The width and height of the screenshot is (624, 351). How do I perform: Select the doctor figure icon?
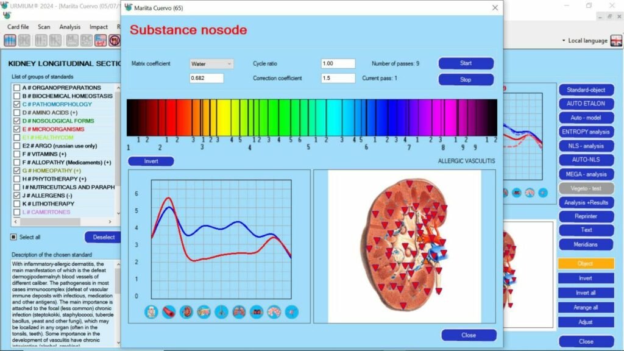click(151, 312)
